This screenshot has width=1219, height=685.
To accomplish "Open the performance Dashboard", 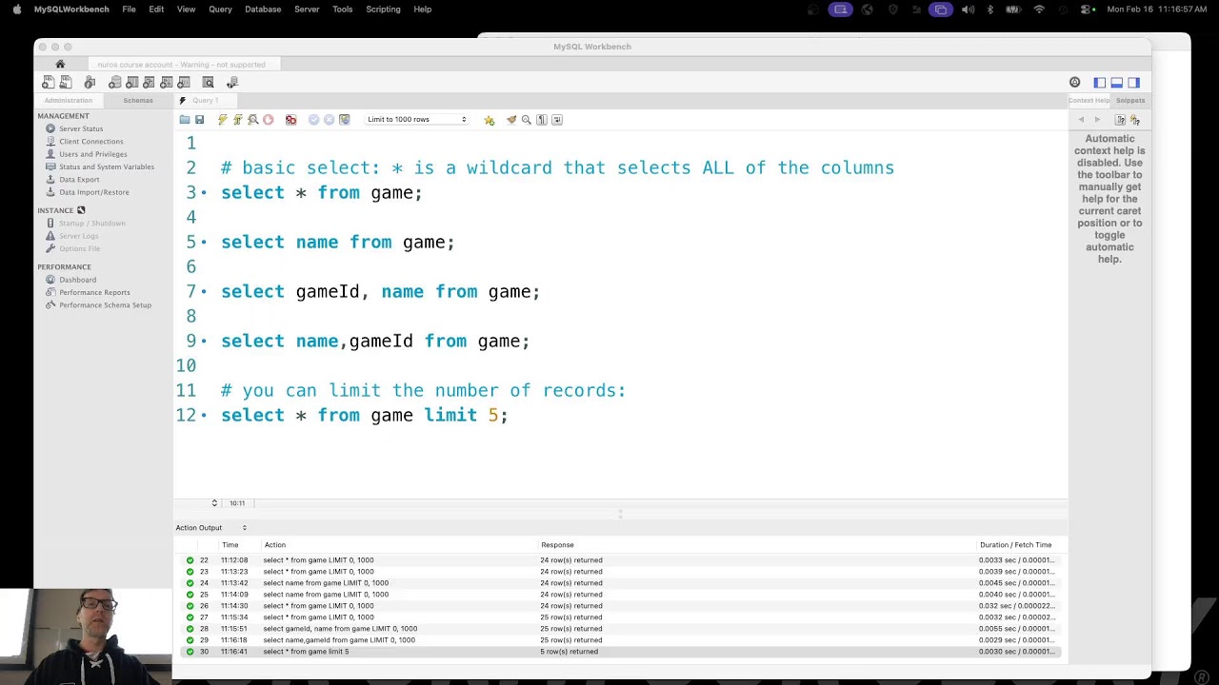I will click(x=77, y=280).
